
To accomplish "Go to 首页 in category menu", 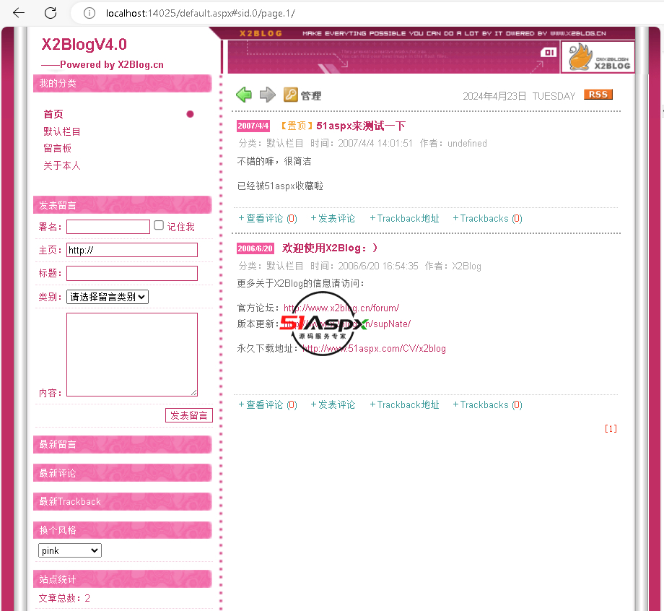I will (x=53, y=114).
